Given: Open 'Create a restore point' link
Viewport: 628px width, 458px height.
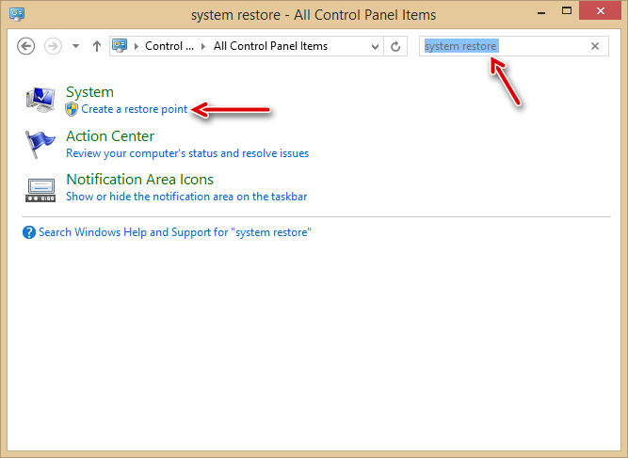Looking at the screenshot, I should click(x=135, y=109).
